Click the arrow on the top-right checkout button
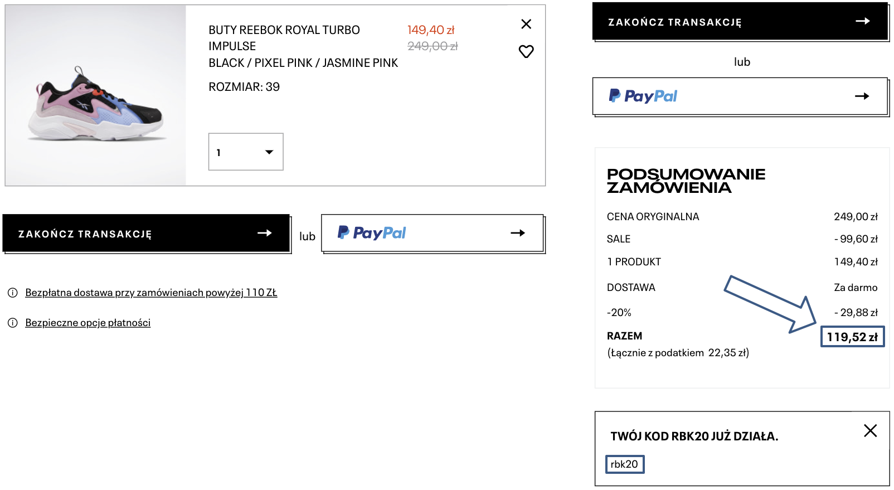Viewport: 894px width, 490px height. (x=863, y=21)
